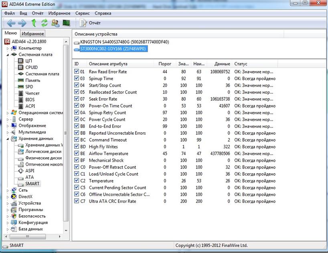The image size is (328, 253).
Task: Collapse the Хранение данных tree node
Action: (8, 139)
